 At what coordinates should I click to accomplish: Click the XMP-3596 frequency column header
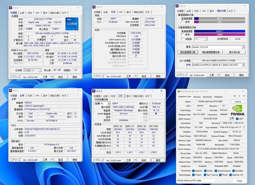point(153,126)
